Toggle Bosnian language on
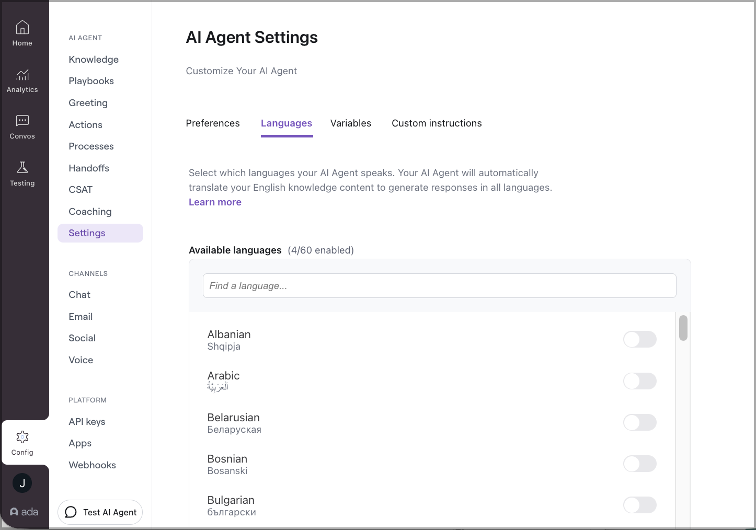This screenshot has height=530, width=756. point(639,464)
